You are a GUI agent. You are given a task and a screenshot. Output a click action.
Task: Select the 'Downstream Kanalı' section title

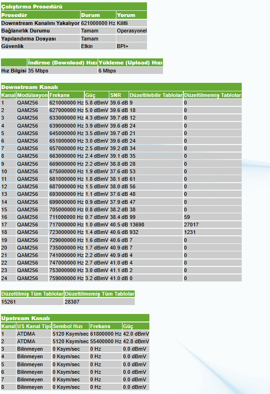[29, 87]
